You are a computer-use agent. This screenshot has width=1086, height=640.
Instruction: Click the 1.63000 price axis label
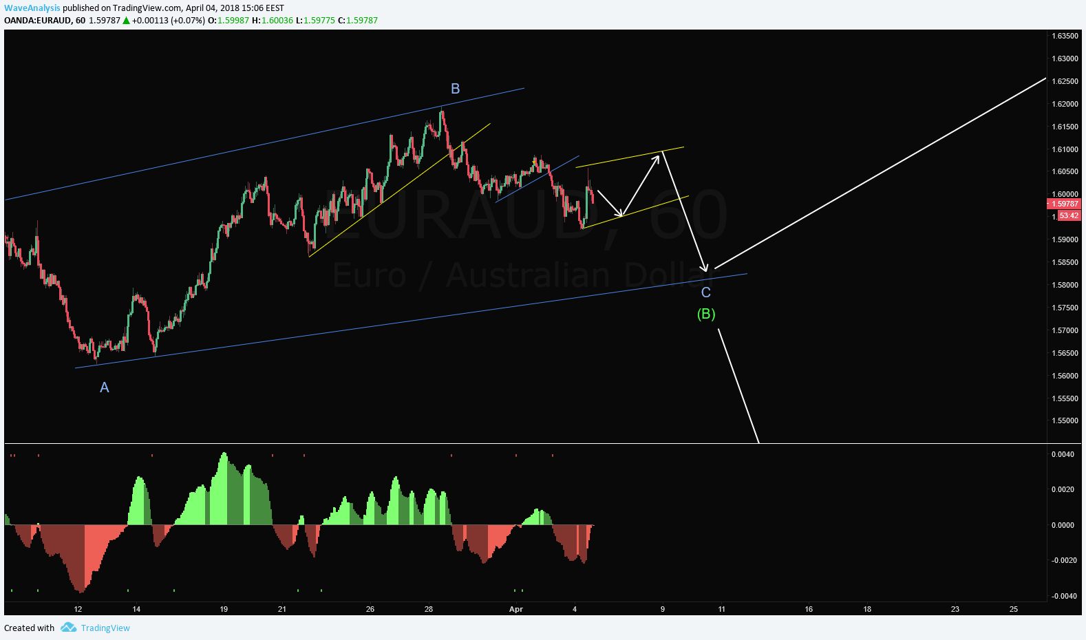click(1065, 58)
